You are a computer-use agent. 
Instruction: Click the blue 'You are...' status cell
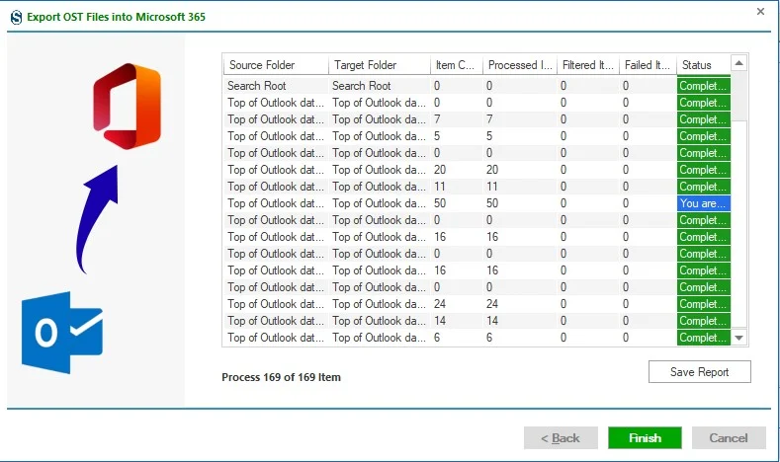(x=704, y=203)
